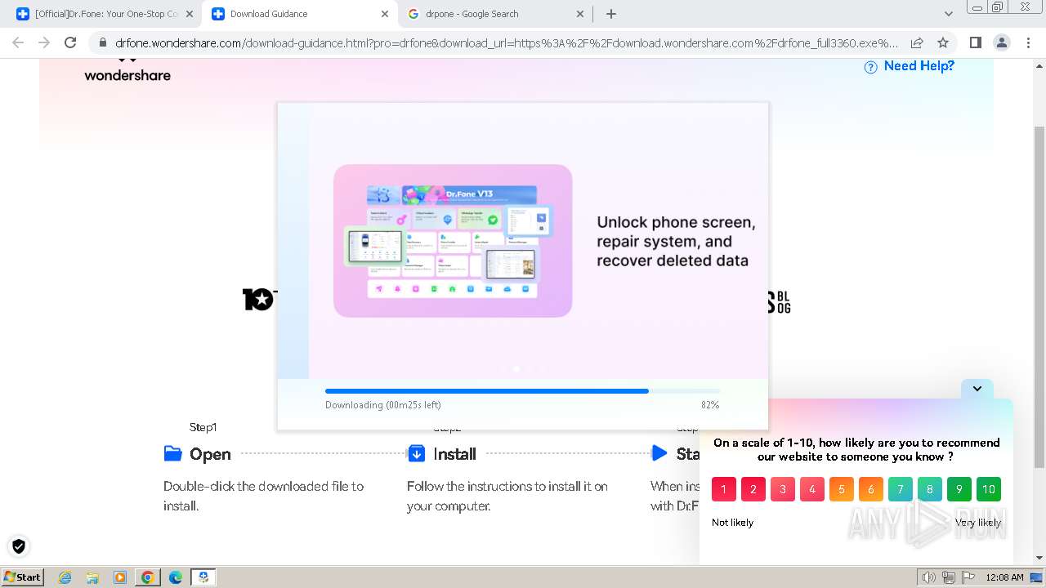Image resolution: width=1046 pixels, height=588 pixels.
Task: Click the 12:08 AM clock
Action: click(1004, 577)
